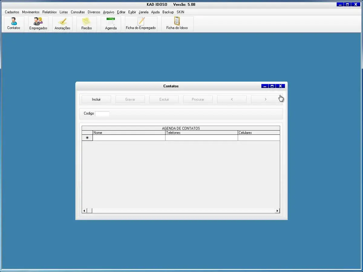Expand the Backup menu
The height and width of the screenshot is (272, 363).
tap(168, 12)
